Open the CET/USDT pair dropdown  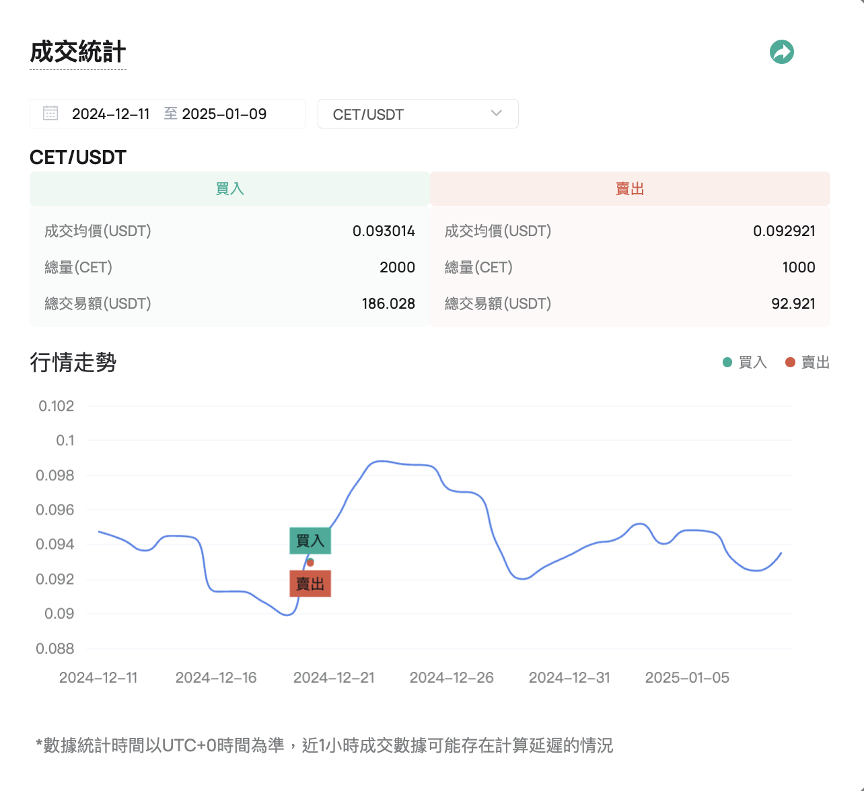pos(418,114)
